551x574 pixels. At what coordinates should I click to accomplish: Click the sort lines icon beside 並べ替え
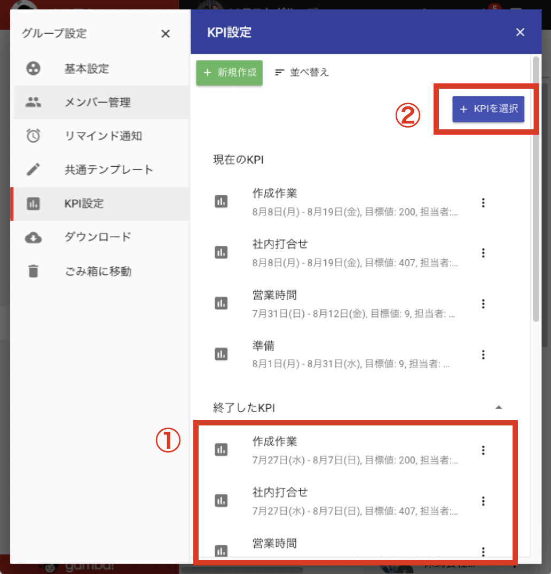point(279,73)
